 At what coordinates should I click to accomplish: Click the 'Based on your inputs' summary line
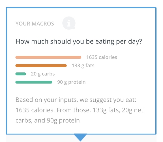click(x=76, y=100)
